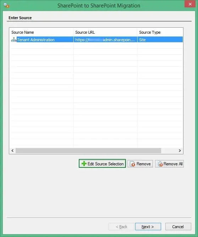Cancel the migration wizard

click(x=178, y=227)
